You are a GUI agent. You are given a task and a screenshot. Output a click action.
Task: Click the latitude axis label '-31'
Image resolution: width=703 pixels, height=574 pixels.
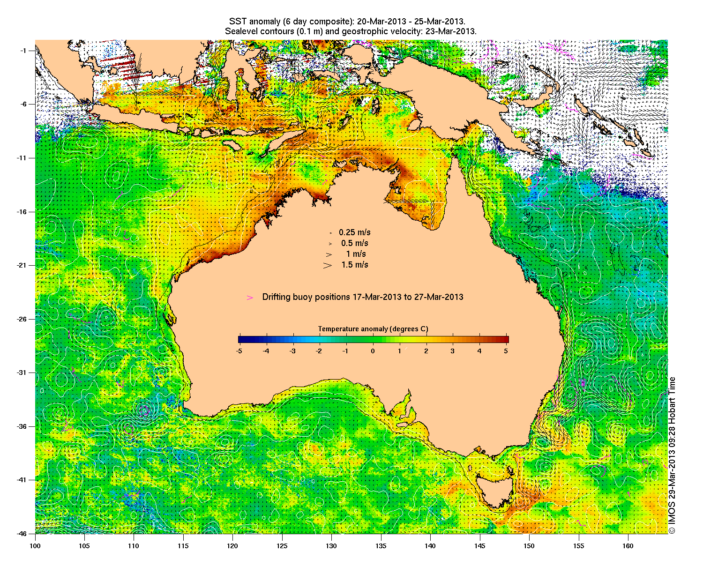[x=22, y=373]
